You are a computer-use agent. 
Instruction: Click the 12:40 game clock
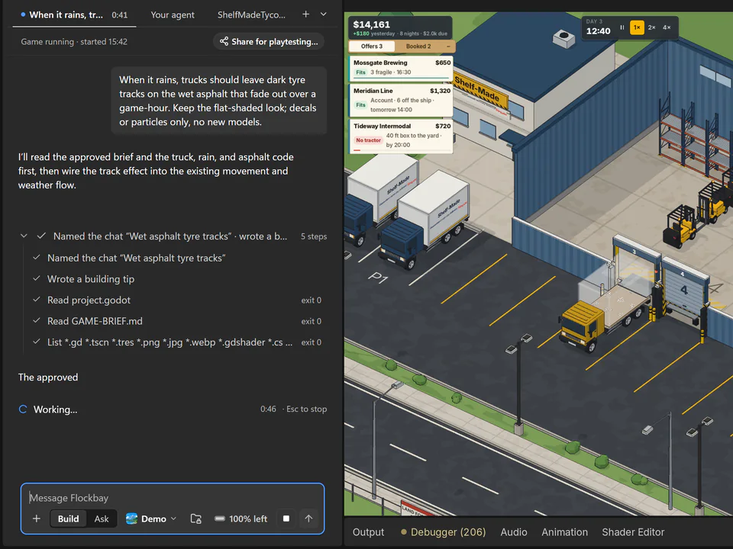click(599, 30)
